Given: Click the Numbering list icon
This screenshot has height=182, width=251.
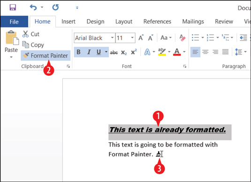Looking at the screenshot, I should (210, 38).
